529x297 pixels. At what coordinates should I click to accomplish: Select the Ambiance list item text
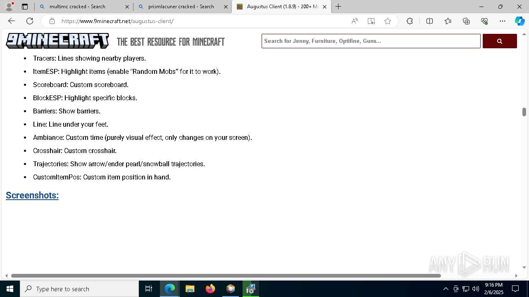tap(143, 137)
